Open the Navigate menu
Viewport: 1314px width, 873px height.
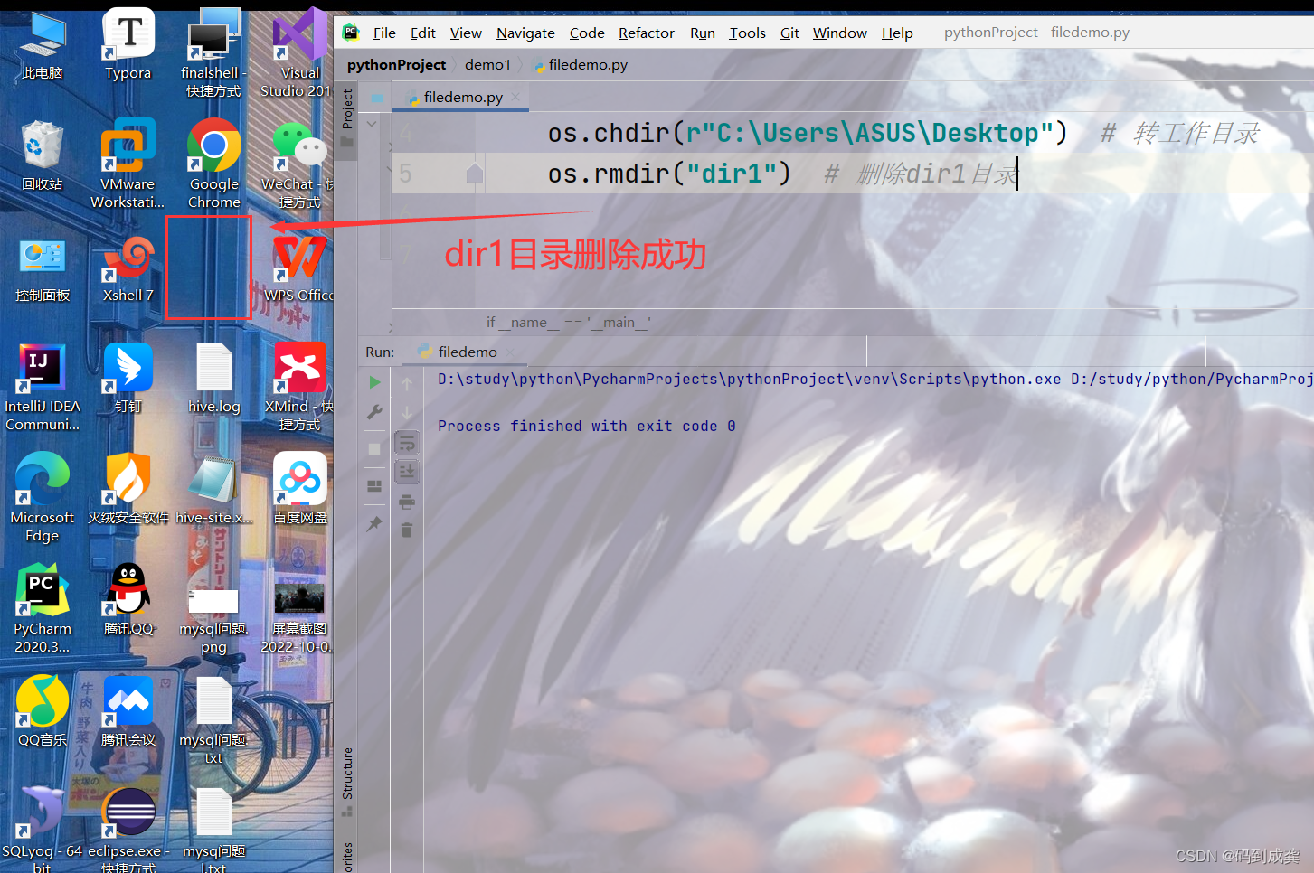pyautogui.click(x=525, y=33)
